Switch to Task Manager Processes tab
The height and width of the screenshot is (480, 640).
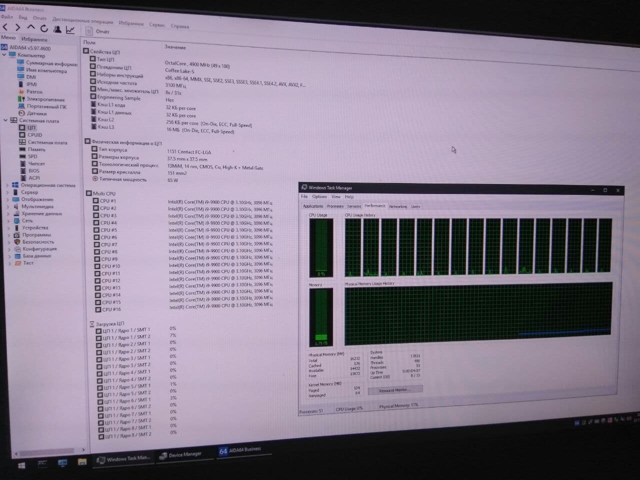[x=335, y=206]
